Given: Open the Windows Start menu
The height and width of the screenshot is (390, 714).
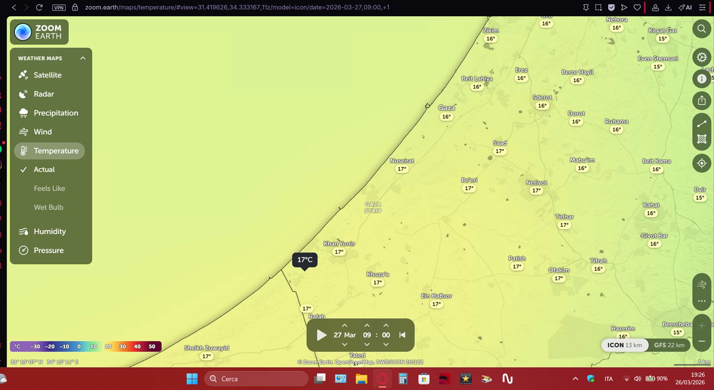Looking at the screenshot, I should point(192,379).
